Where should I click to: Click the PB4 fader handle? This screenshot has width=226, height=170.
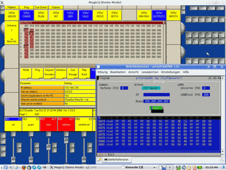tap(66, 140)
